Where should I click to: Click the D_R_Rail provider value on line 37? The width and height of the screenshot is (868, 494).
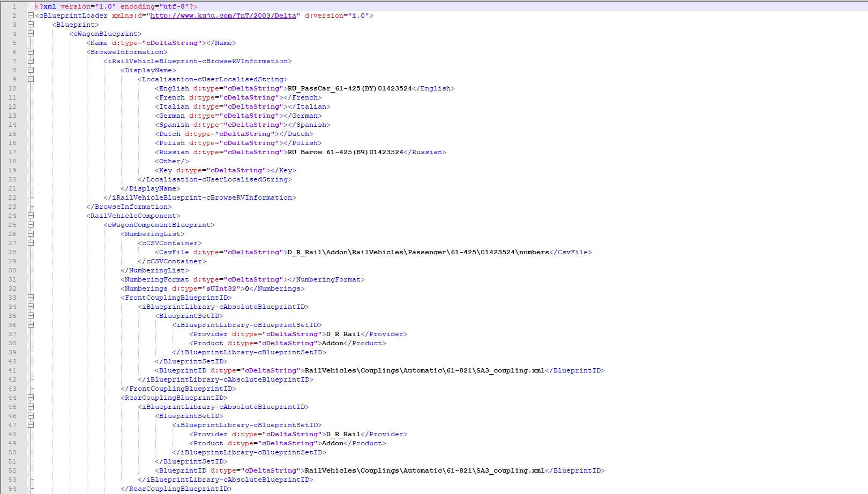(343, 334)
